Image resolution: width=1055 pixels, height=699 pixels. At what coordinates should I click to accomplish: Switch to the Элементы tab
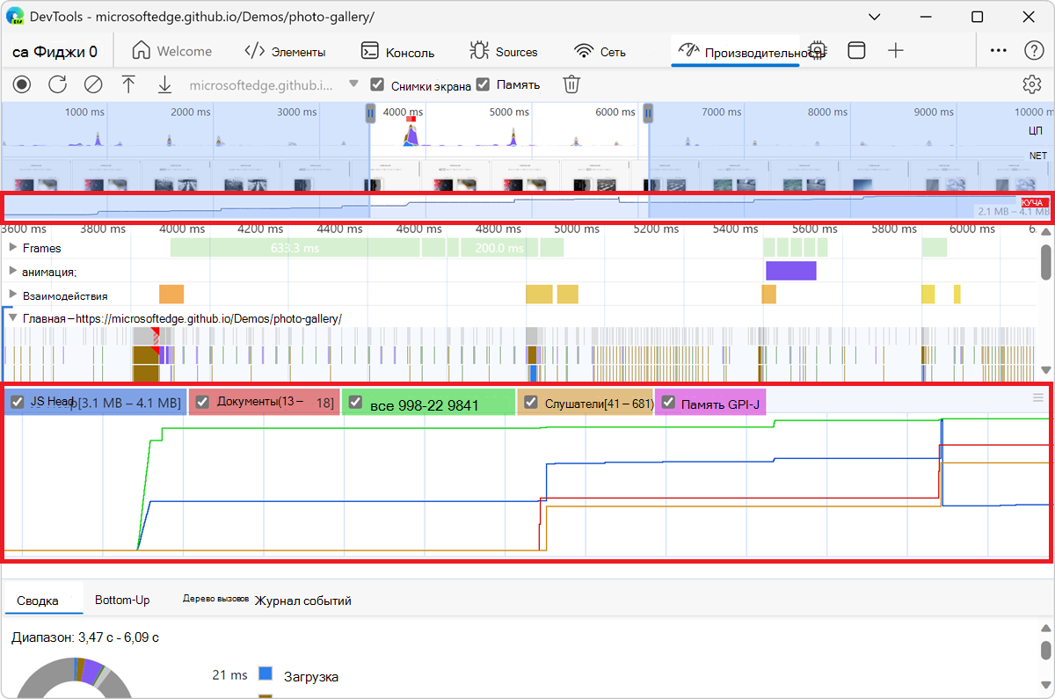[285, 51]
